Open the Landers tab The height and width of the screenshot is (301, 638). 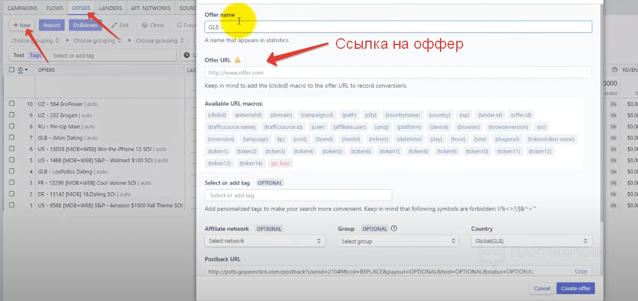coord(111,8)
